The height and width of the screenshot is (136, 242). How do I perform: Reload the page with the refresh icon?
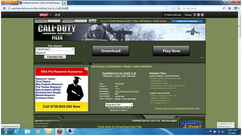tap(173, 8)
